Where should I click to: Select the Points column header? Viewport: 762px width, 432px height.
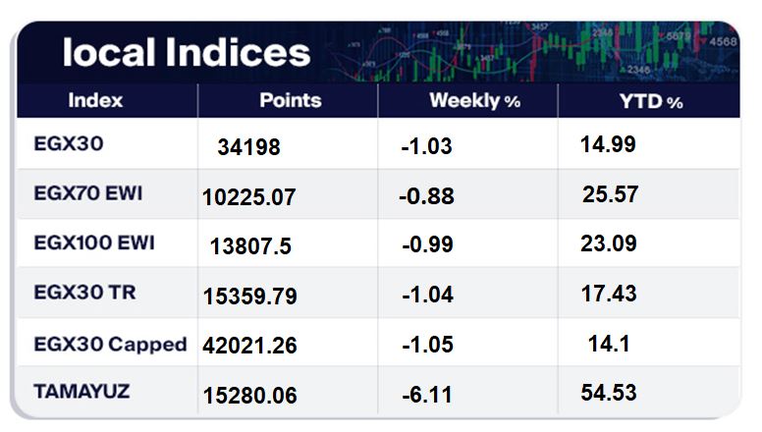click(290, 100)
